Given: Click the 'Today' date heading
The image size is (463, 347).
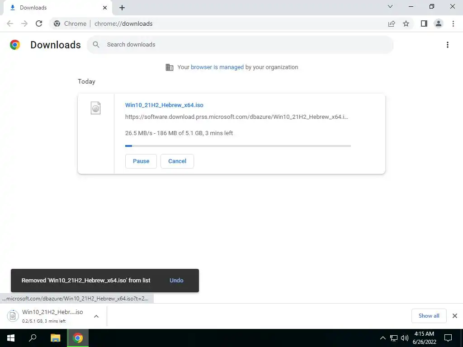Looking at the screenshot, I should coord(86,81).
